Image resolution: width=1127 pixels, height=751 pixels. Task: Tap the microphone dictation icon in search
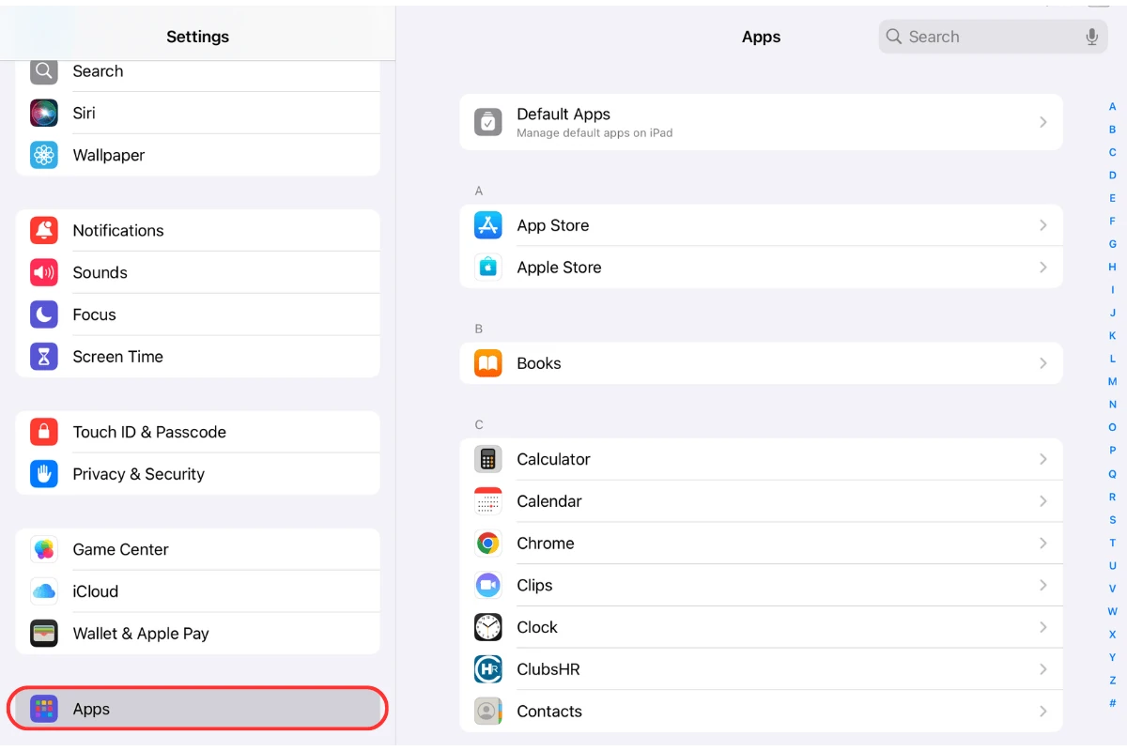tap(1091, 37)
